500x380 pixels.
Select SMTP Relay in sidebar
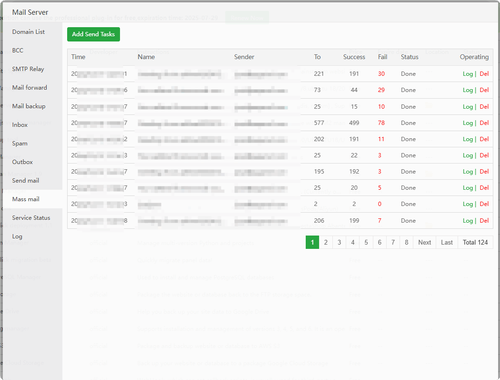[28, 69]
